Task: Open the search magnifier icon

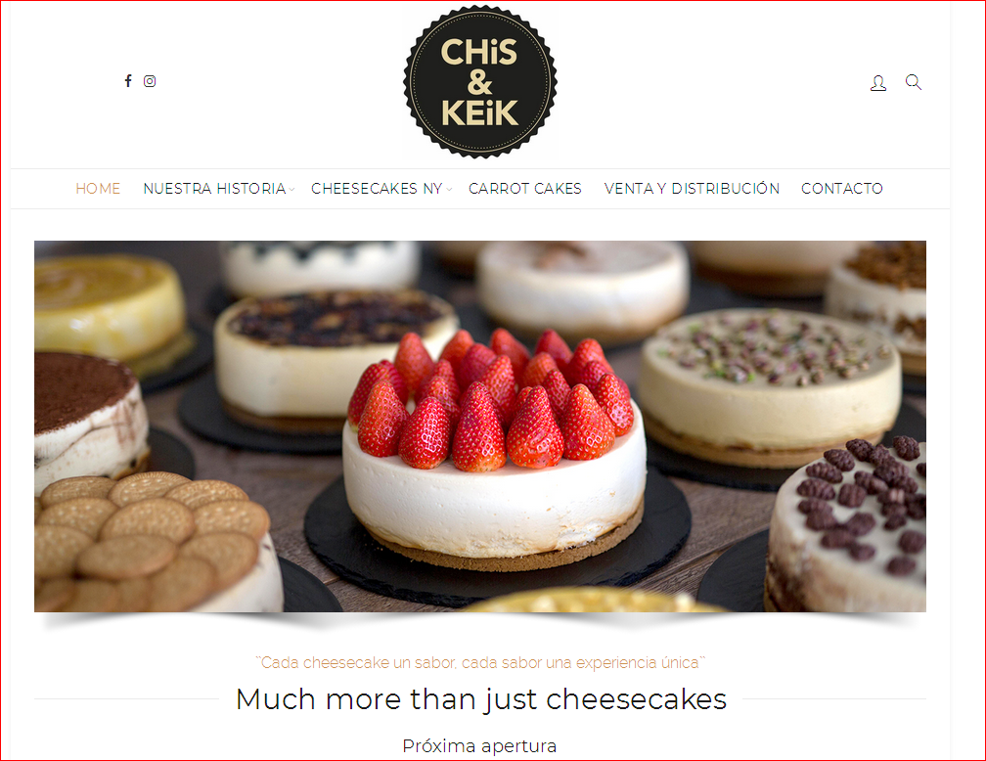Action: click(914, 82)
